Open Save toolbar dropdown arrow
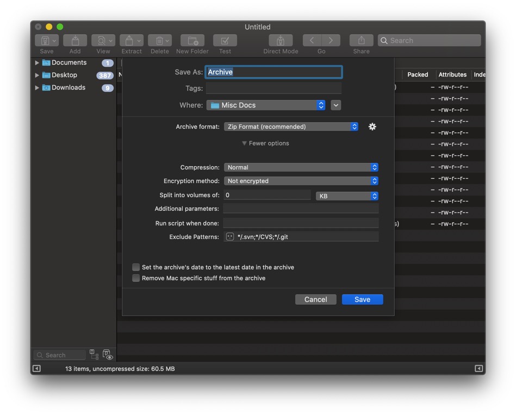This screenshot has height=415, width=516. tap(54, 41)
